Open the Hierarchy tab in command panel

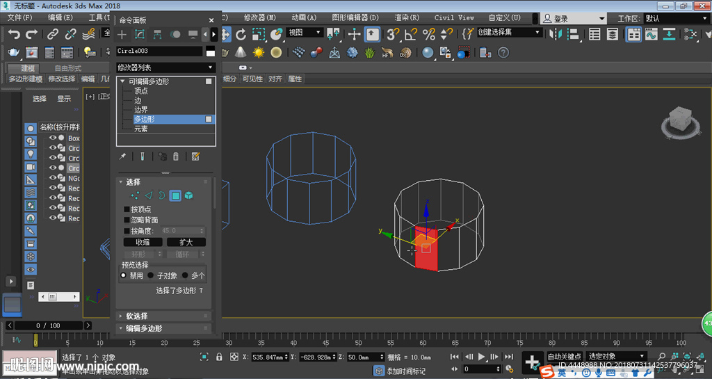point(157,35)
